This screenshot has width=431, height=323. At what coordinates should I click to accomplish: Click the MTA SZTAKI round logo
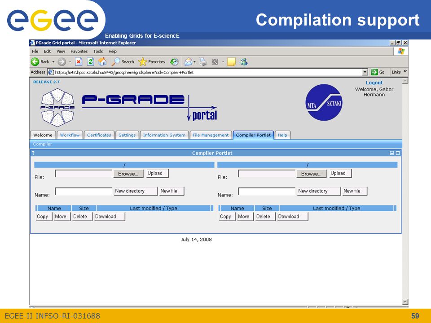click(x=324, y=102)
